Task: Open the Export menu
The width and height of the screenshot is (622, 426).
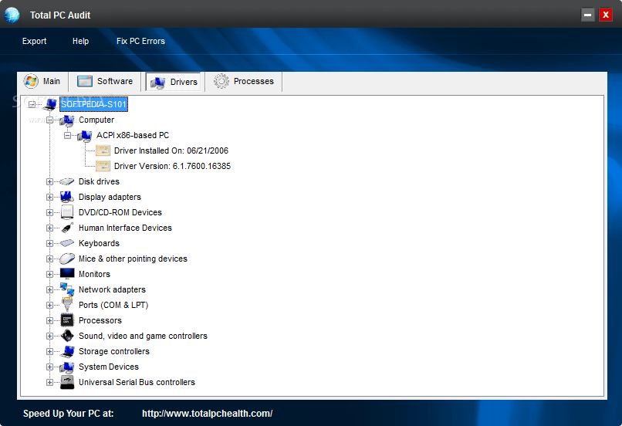Action: pyautogui.click(x=34, y=41)
